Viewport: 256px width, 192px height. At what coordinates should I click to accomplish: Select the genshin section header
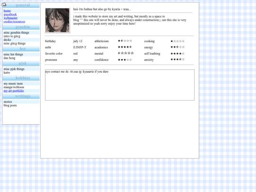coord(21,27)
